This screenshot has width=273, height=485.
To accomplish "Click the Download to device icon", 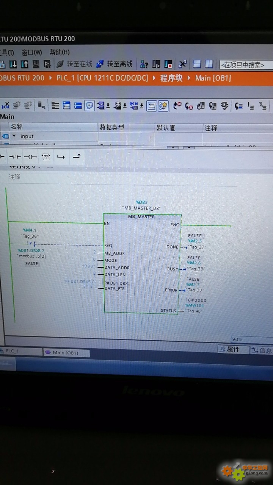I will point(13,64).
